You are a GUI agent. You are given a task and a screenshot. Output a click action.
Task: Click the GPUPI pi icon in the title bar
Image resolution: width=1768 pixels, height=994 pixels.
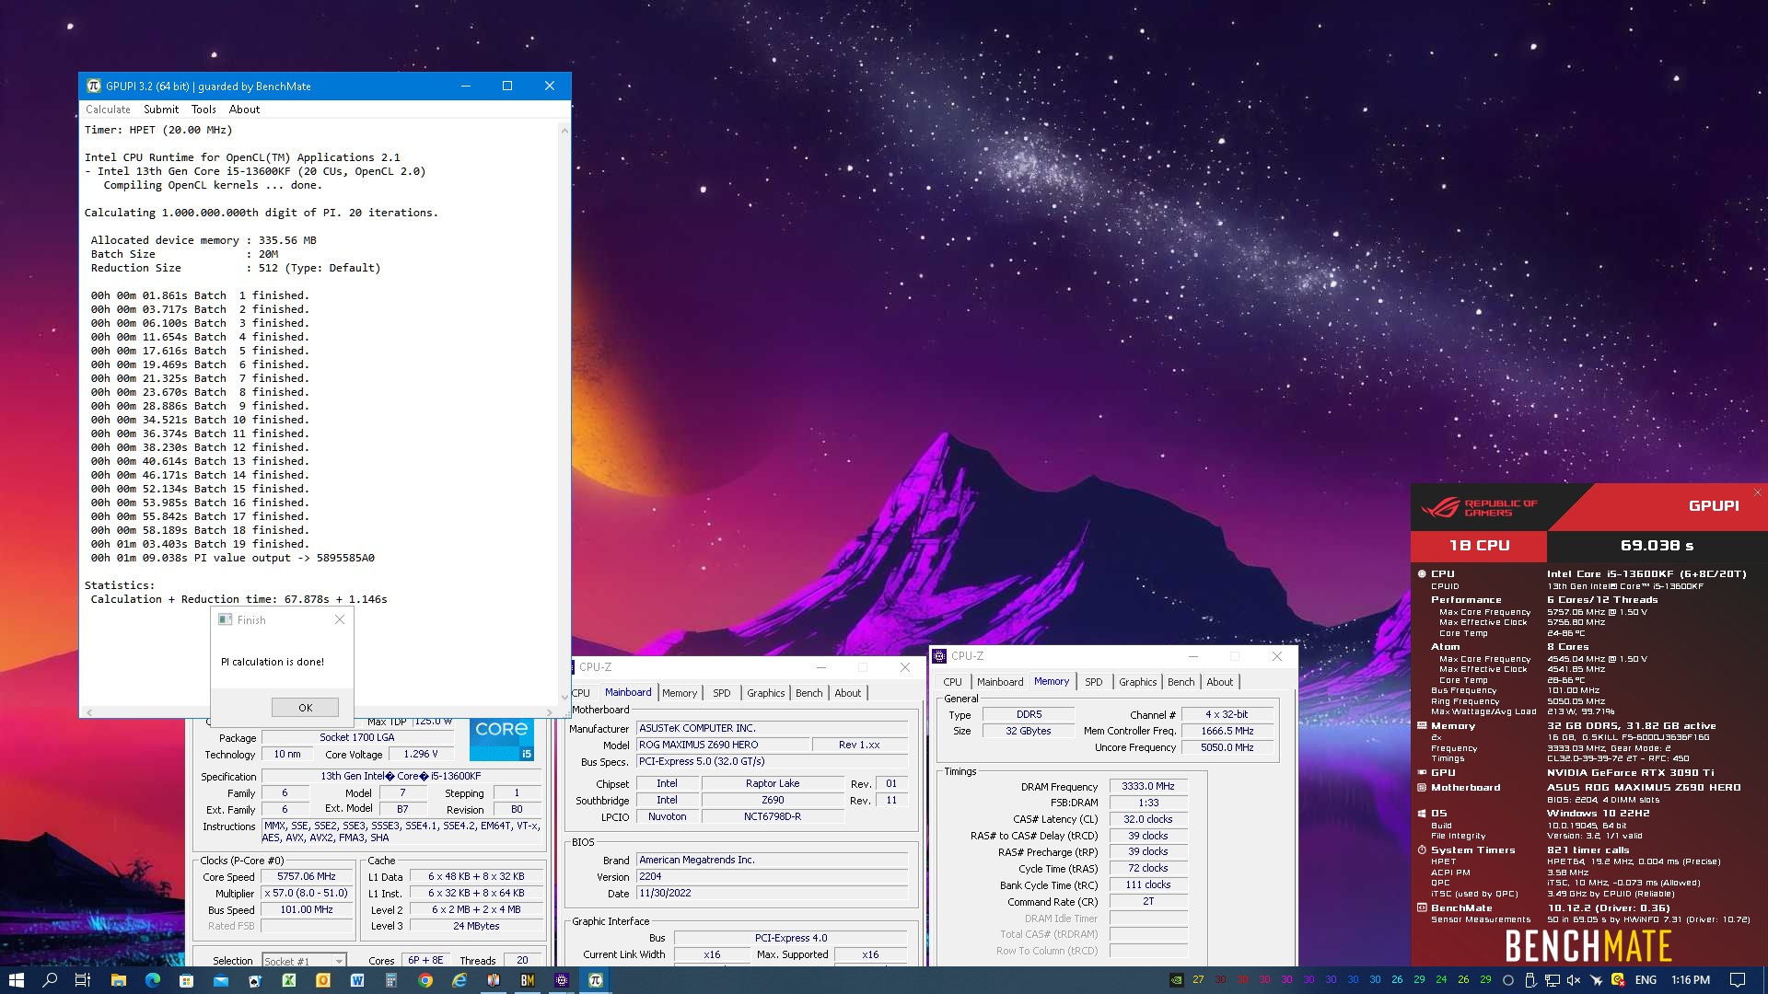point(93,86)
